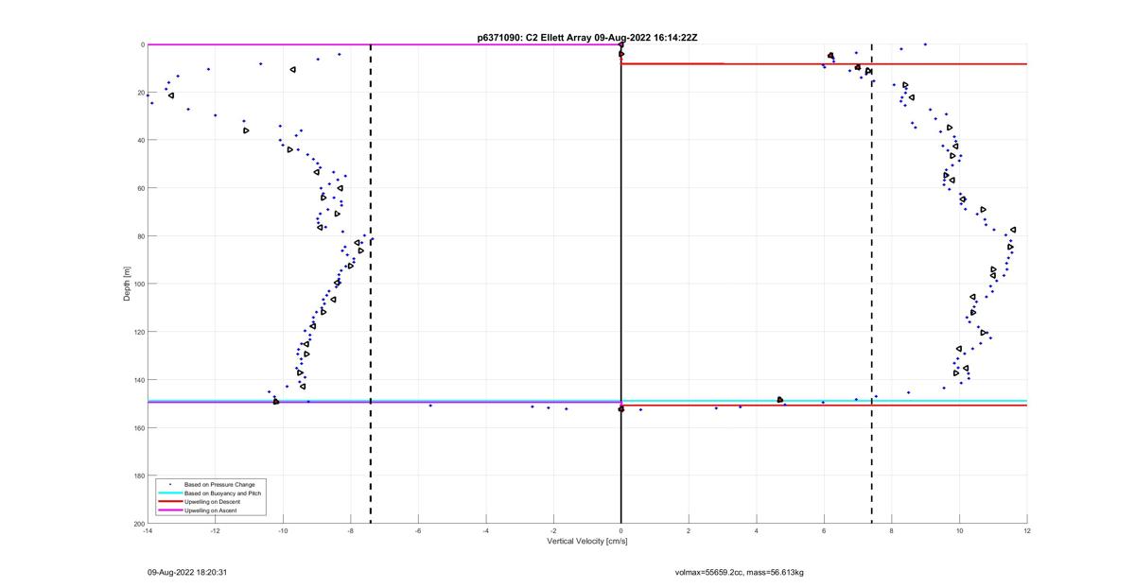The image size is (1135, 588).
Task: Click the timestamp 09-Aug-2022 18:20:31
Action: click(x=186, y=572)
